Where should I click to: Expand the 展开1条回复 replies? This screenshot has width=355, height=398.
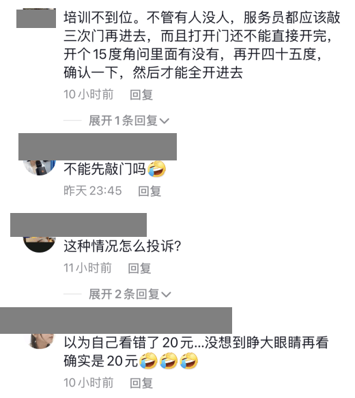(x=129, y=121)
